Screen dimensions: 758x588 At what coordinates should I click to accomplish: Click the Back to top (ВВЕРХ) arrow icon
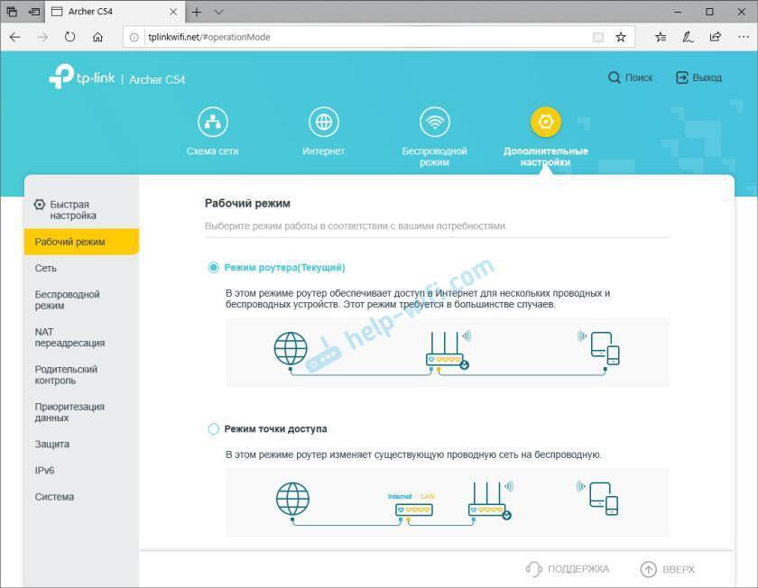click(x=648, y=569)
